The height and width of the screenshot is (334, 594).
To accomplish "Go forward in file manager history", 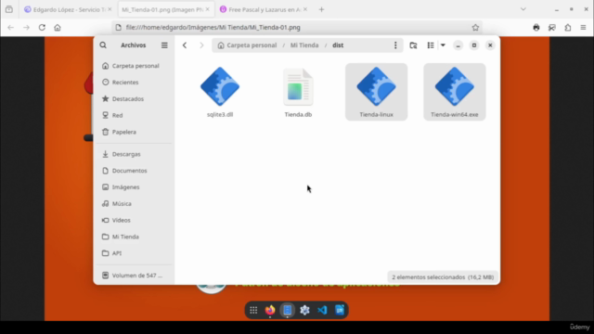I will coord(201,45).
